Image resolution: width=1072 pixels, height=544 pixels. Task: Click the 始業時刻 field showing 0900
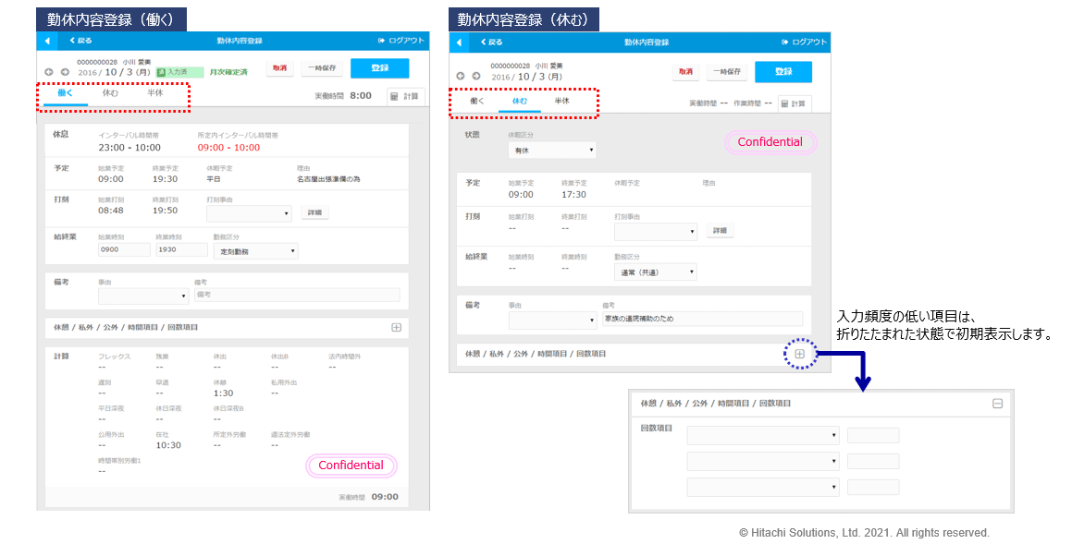124,250
